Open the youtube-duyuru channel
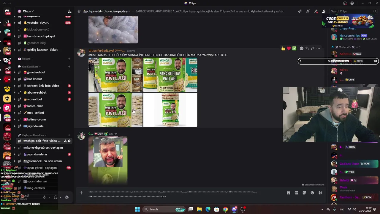The height and width of the screenshot is (214, 380). [44, 23]
